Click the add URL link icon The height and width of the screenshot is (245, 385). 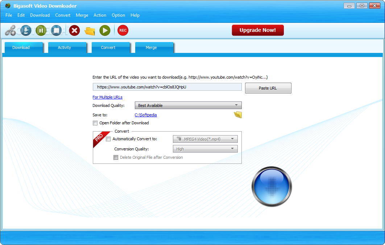tap(10, 30)
